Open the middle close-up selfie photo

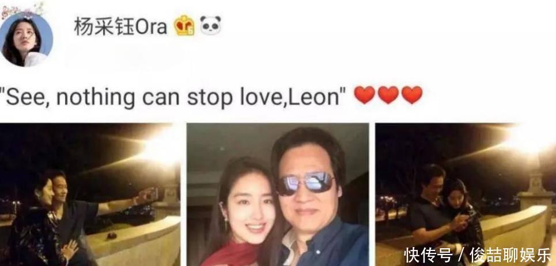[278, 195]
